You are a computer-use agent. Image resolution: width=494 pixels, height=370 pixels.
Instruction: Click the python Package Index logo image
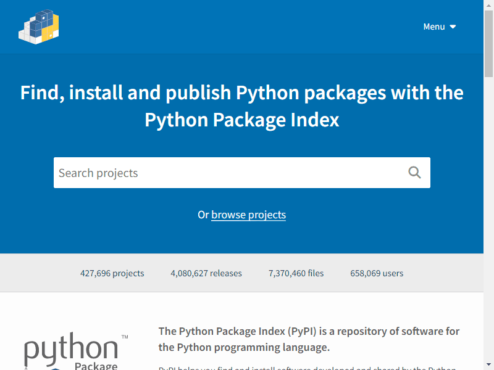point(76,351)
